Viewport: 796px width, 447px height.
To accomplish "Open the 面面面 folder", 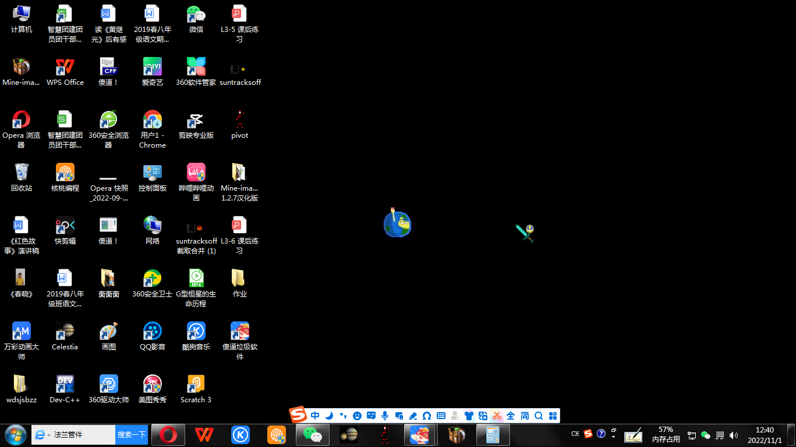I will coord(108,283).
